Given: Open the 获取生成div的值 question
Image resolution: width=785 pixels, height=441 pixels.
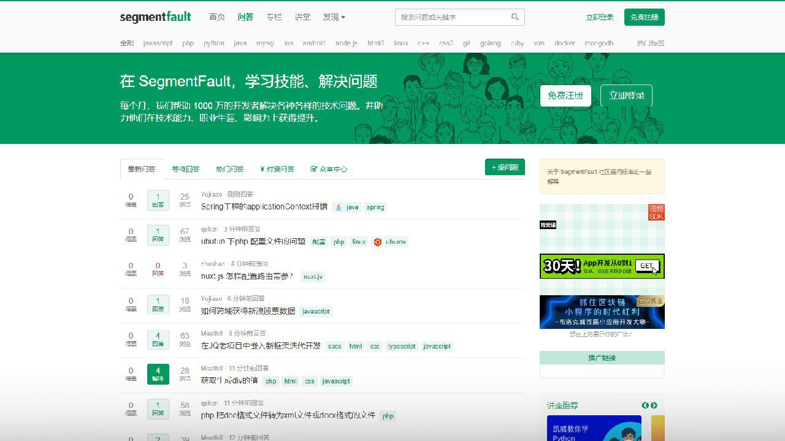Looking at the screenshot, I should (229, 381).
